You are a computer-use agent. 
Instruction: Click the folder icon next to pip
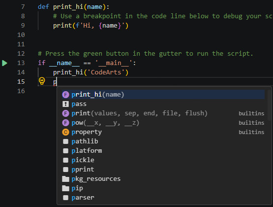click(x=65, y=188)
